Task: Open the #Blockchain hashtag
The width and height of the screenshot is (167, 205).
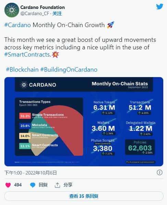Action: coord(22,70)
